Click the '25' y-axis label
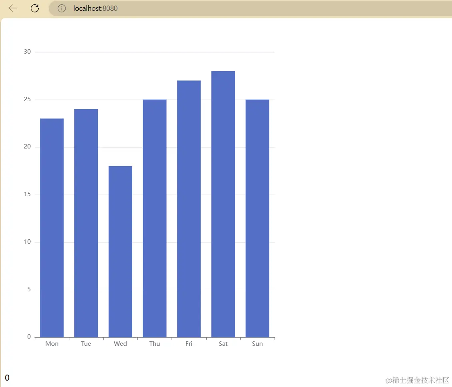The width and height of the screenshot is (452, 387). click(x=27, y=99)
